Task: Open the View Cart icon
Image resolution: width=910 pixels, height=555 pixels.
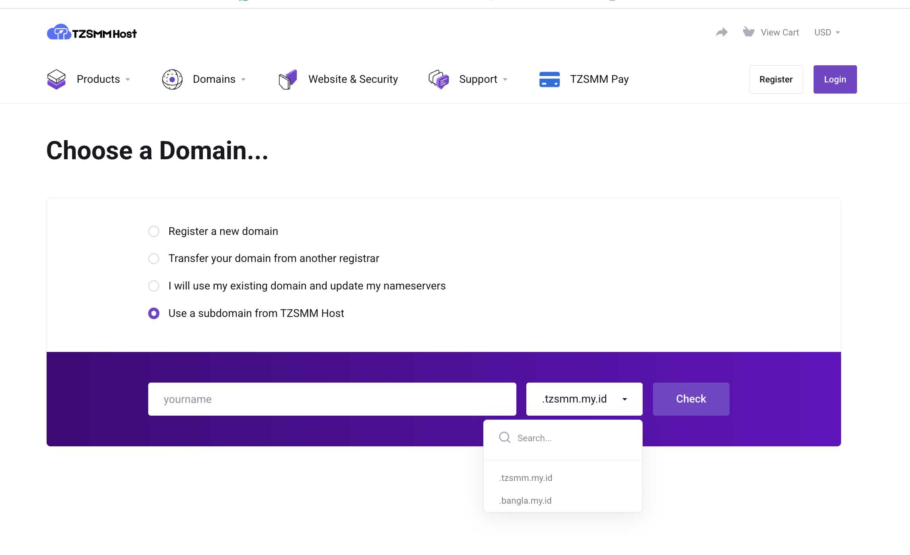Action: tap(748, 32)
